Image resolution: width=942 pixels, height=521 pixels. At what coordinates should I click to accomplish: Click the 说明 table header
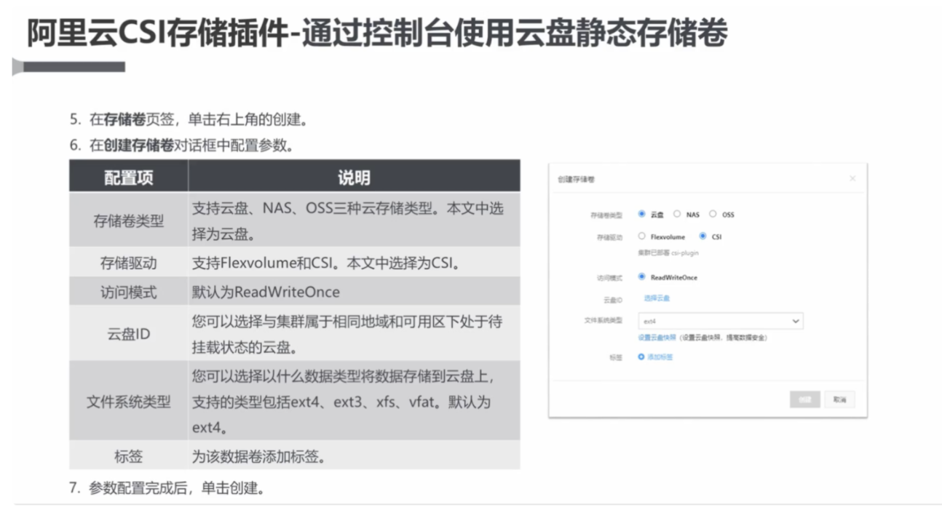[x=355, y=177]
